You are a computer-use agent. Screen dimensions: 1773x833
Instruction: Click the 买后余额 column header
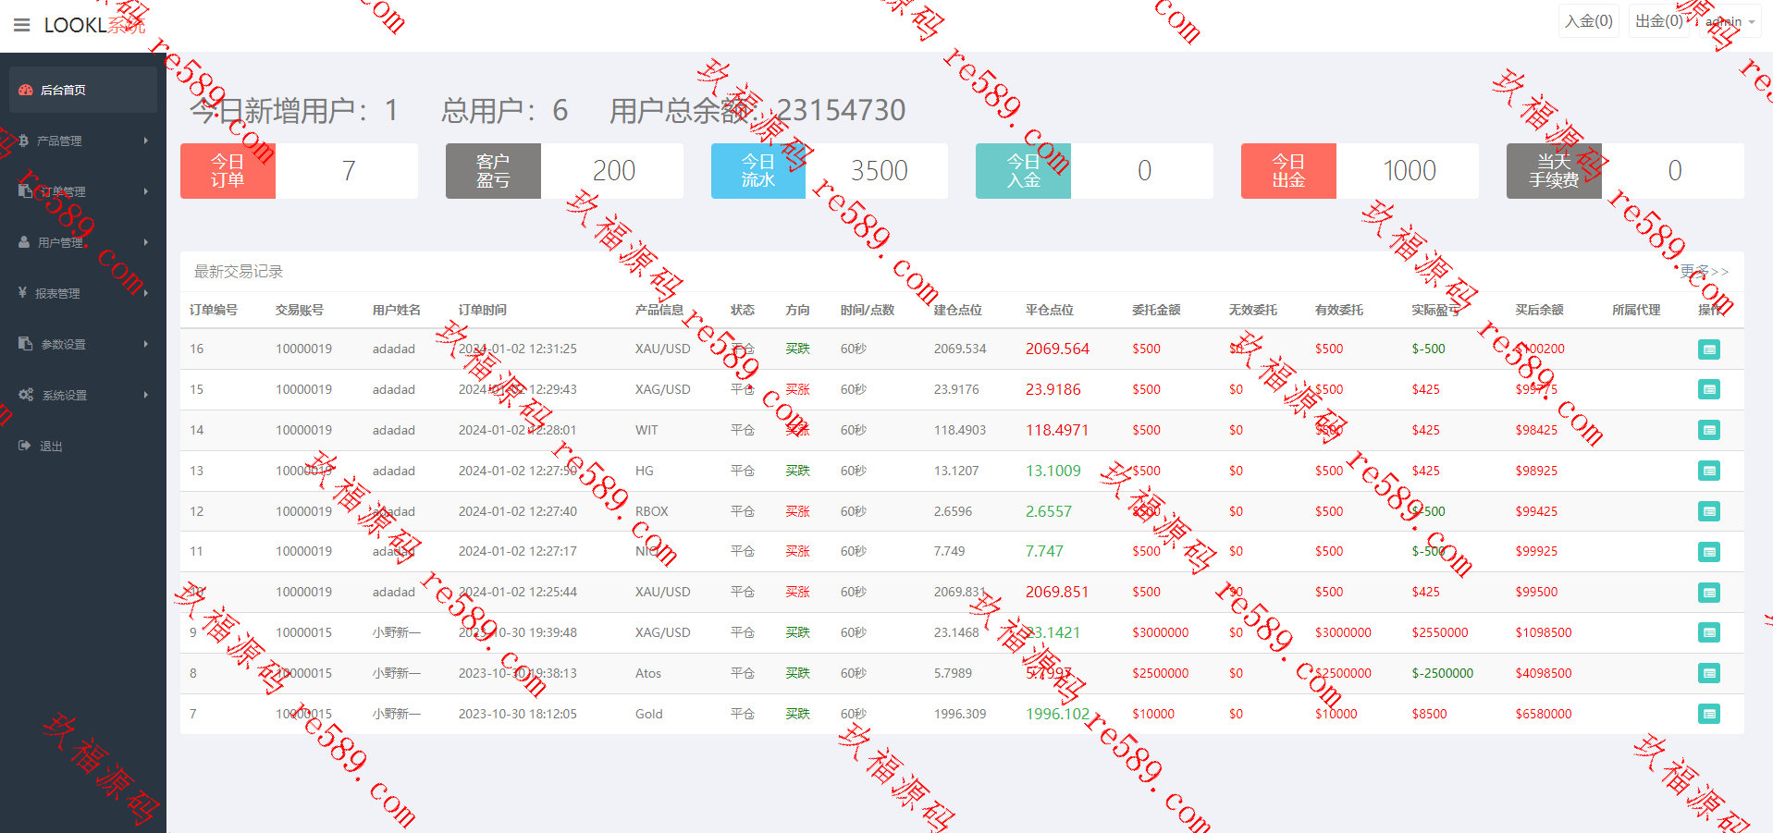coord(1539,310)
